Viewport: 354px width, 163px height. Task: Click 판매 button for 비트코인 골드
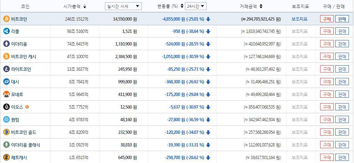pos(342,132)
